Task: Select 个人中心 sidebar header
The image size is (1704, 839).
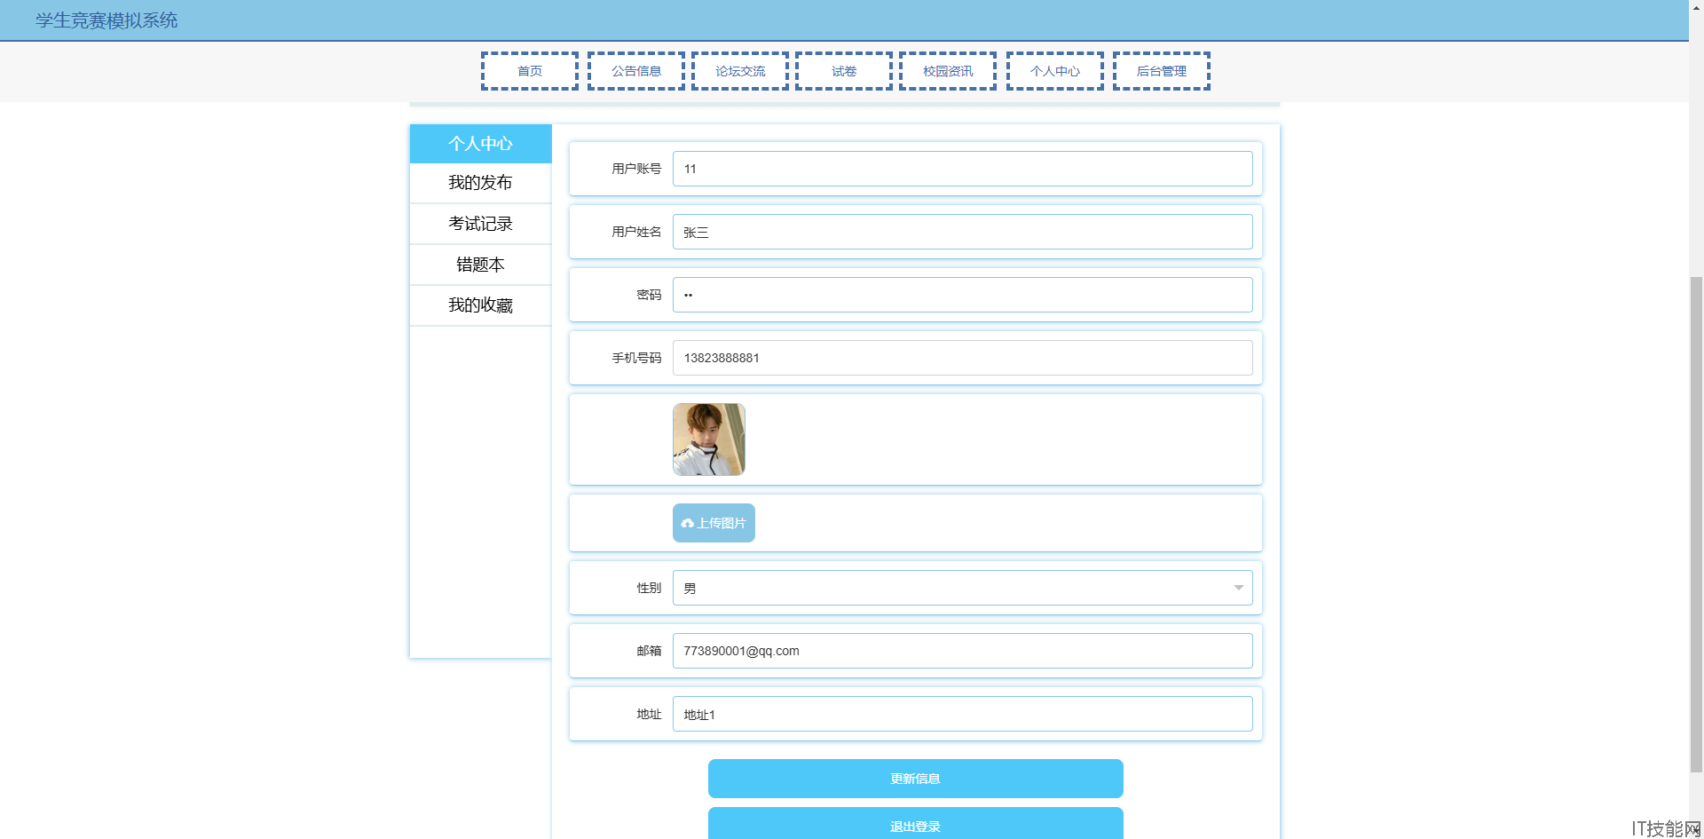Action: [x=480, y=144]
